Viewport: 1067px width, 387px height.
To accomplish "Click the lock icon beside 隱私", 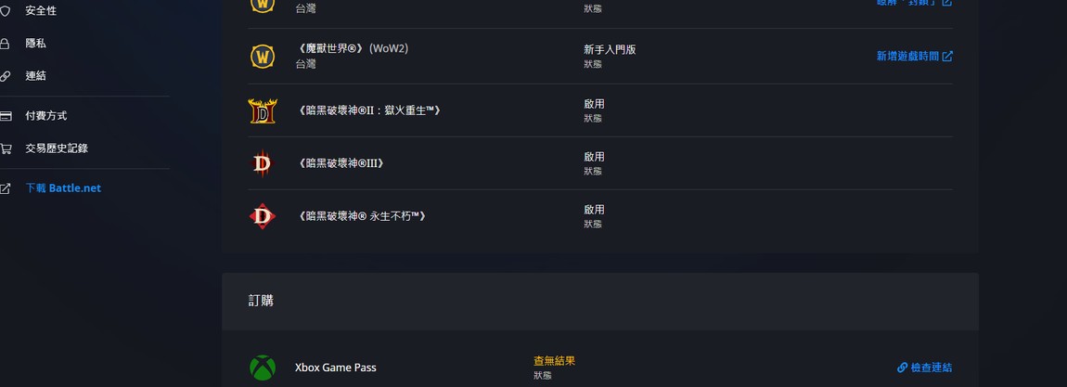I will click(5, 44).
